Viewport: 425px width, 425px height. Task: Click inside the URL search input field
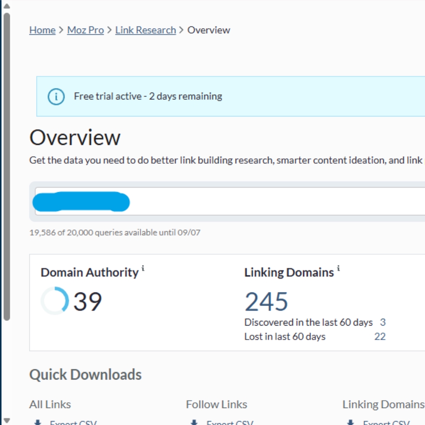pyautogui.click(x=230, y=201)
